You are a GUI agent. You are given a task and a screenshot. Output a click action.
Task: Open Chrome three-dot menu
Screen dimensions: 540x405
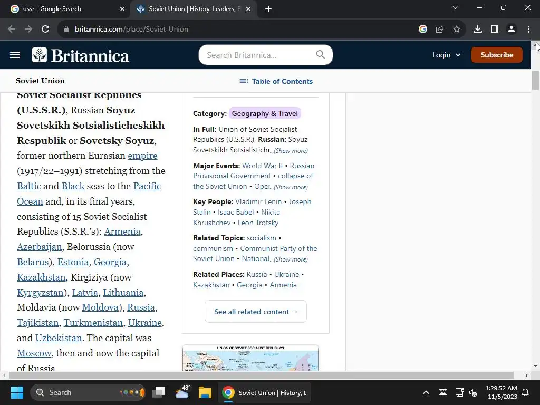coord(528,30)
